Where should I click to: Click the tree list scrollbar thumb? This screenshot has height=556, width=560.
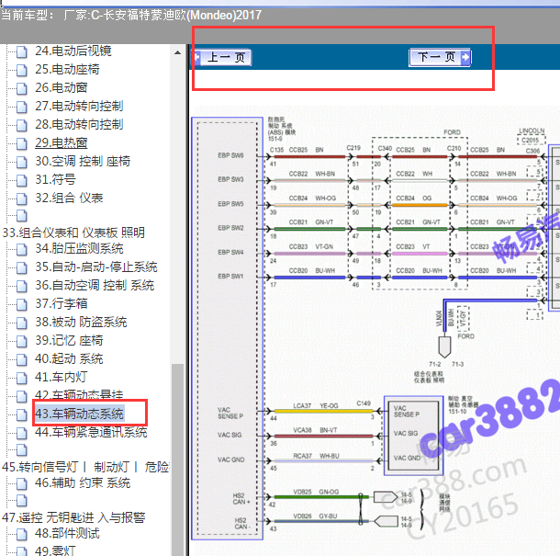point(177,460)
